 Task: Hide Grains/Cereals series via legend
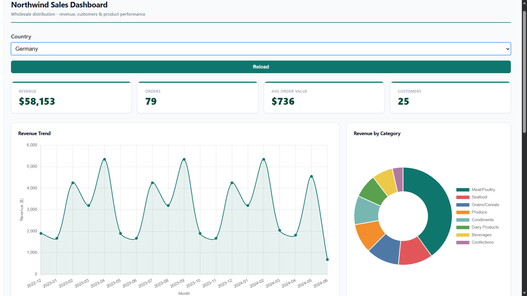(x=485, y=205)
